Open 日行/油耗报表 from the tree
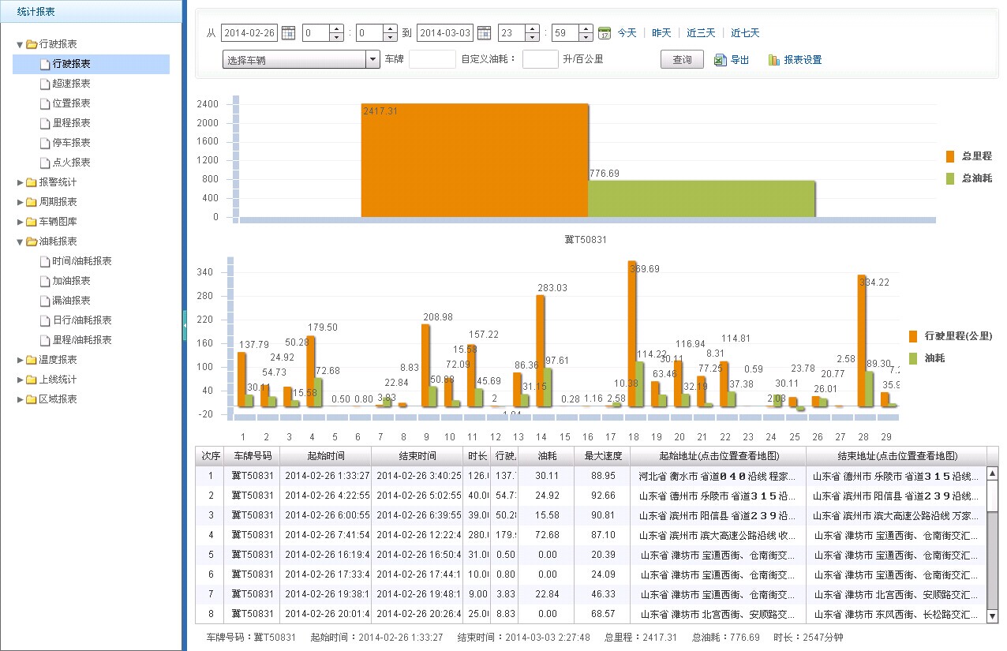This screenshot has height=651, width=1007. (x=81, y=320)
